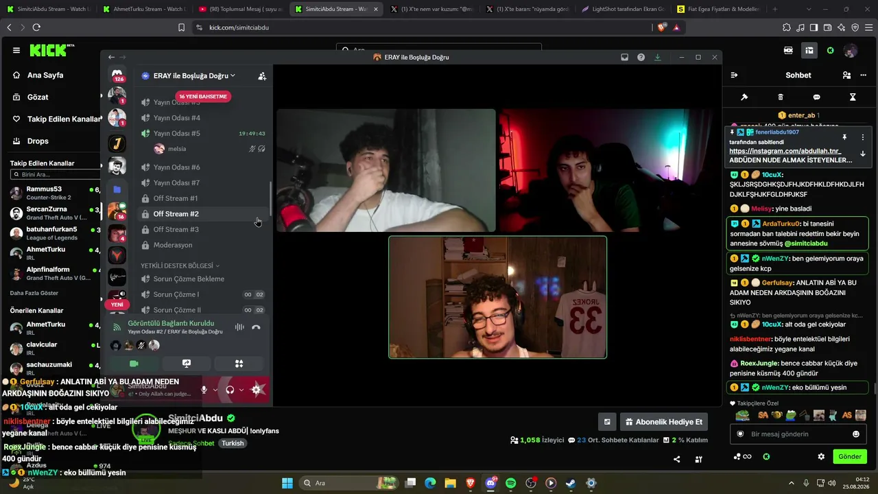Open Discord help question mark icon
The height and width of the screenshot is (494, 878).
pyautogui.click(x=641, y=57)
